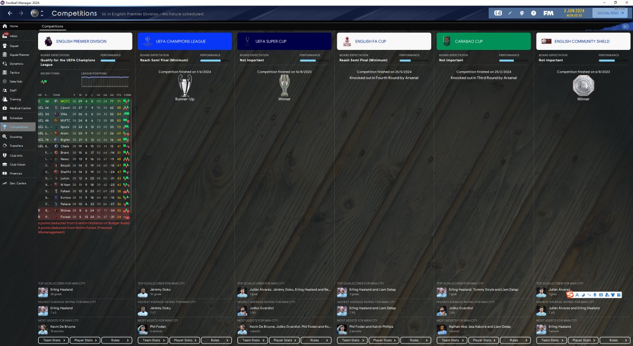Viewport: 633px width, 346px height.
Task: Click the pencil edit icon
Action: pos(510,13)
